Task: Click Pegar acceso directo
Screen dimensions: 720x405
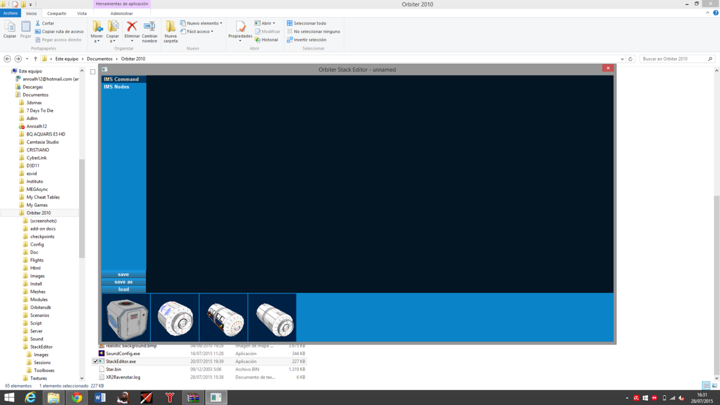Action: 58,40
